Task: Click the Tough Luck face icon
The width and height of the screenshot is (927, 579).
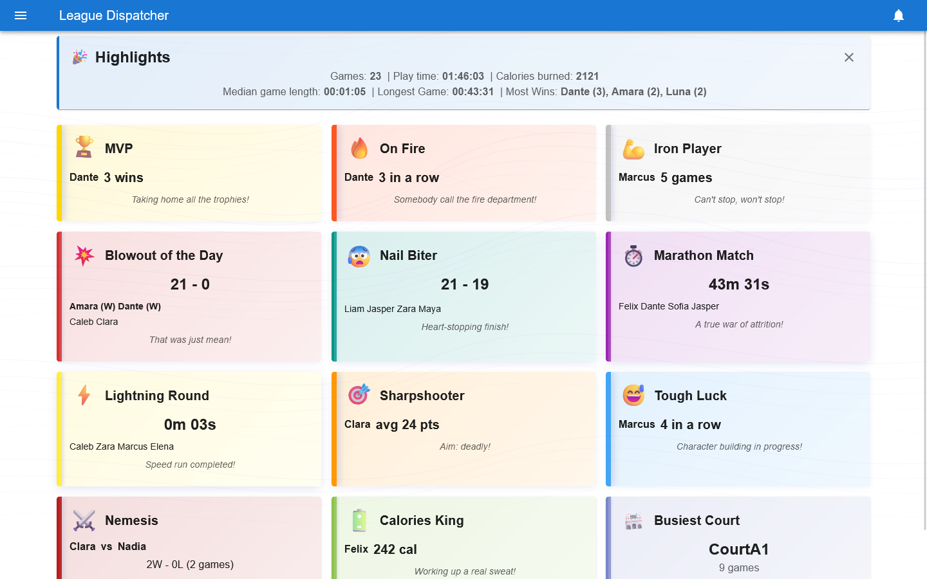Action: click(x=633, y=395)
